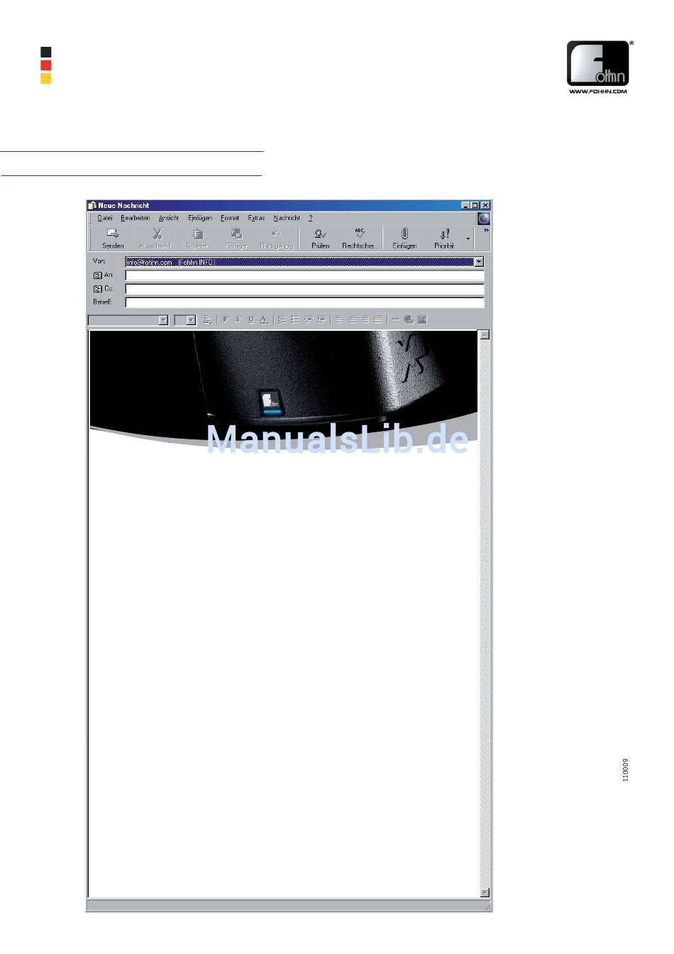Open the Extras menu

256,218
